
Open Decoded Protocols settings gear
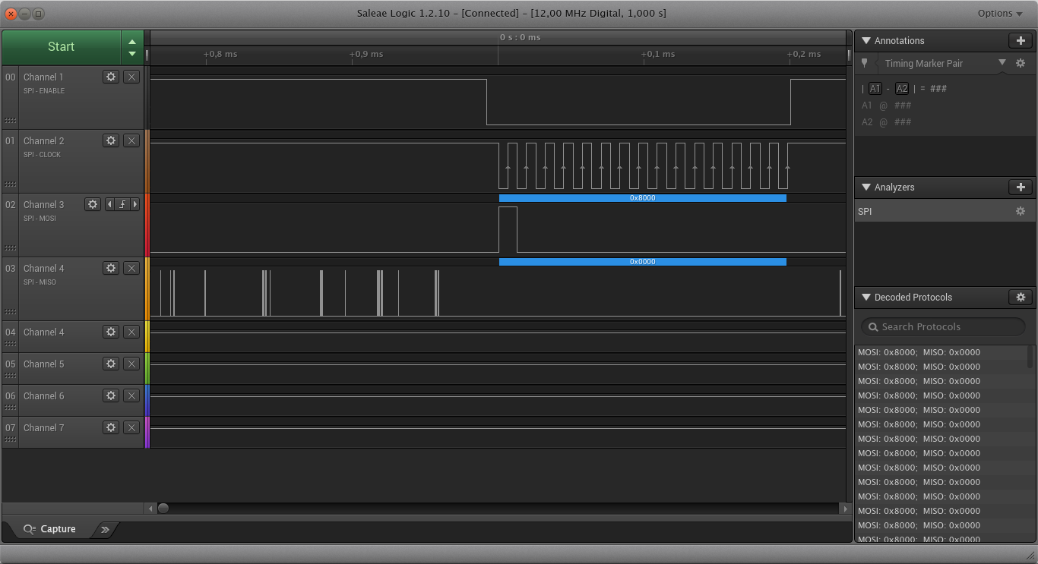(1021, 297)
